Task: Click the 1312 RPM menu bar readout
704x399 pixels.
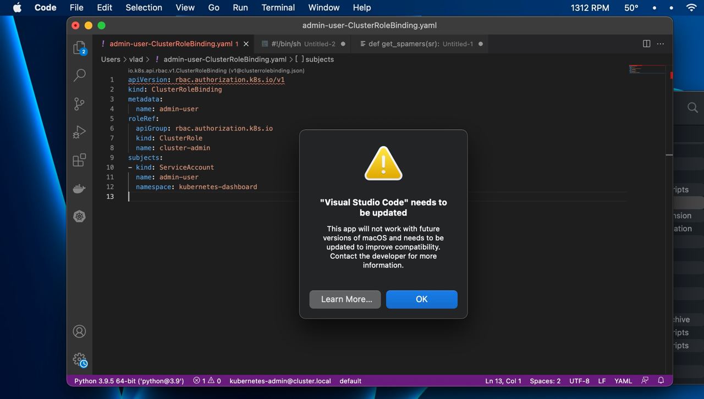Action: pyautogui.click(x=590, y=8)
